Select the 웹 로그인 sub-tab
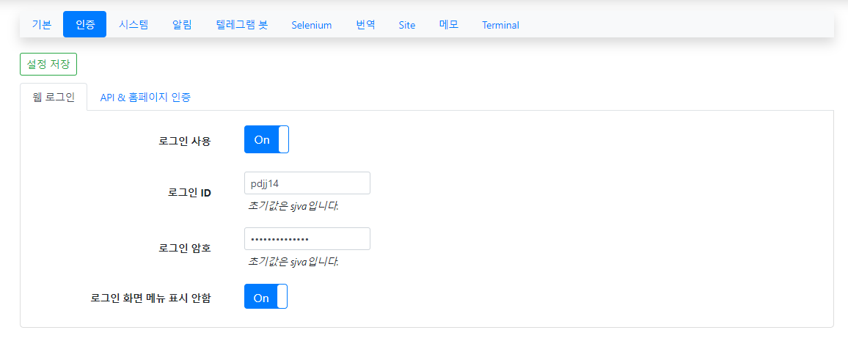848x341 pixels. point(54,97)
